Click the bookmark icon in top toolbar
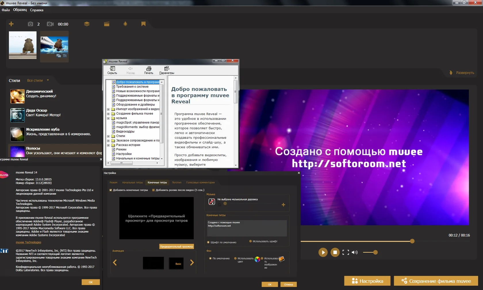 coord(143,24)
